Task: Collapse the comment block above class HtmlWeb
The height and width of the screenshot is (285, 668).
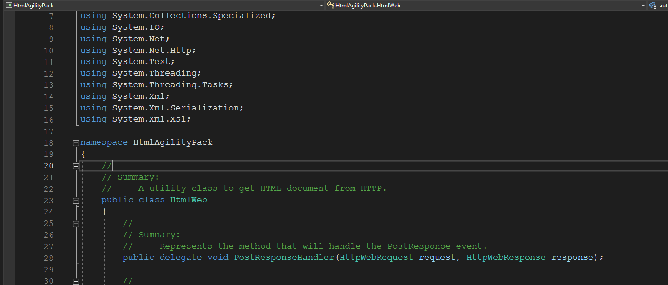Action: click(76, 166)
